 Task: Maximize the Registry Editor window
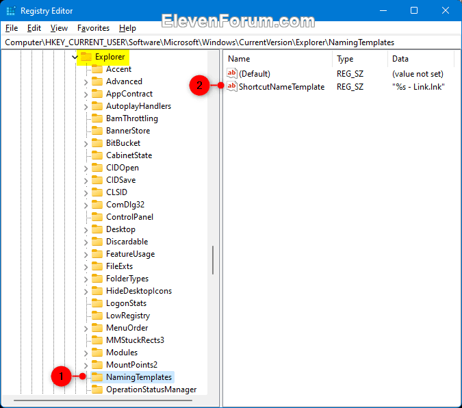click(x=414, y=11)
